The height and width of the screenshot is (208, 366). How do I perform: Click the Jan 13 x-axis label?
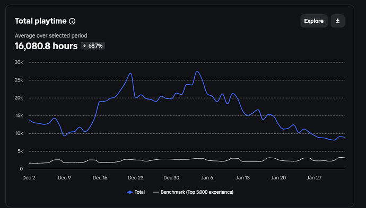pyautogui.click(x=243, y=178)
